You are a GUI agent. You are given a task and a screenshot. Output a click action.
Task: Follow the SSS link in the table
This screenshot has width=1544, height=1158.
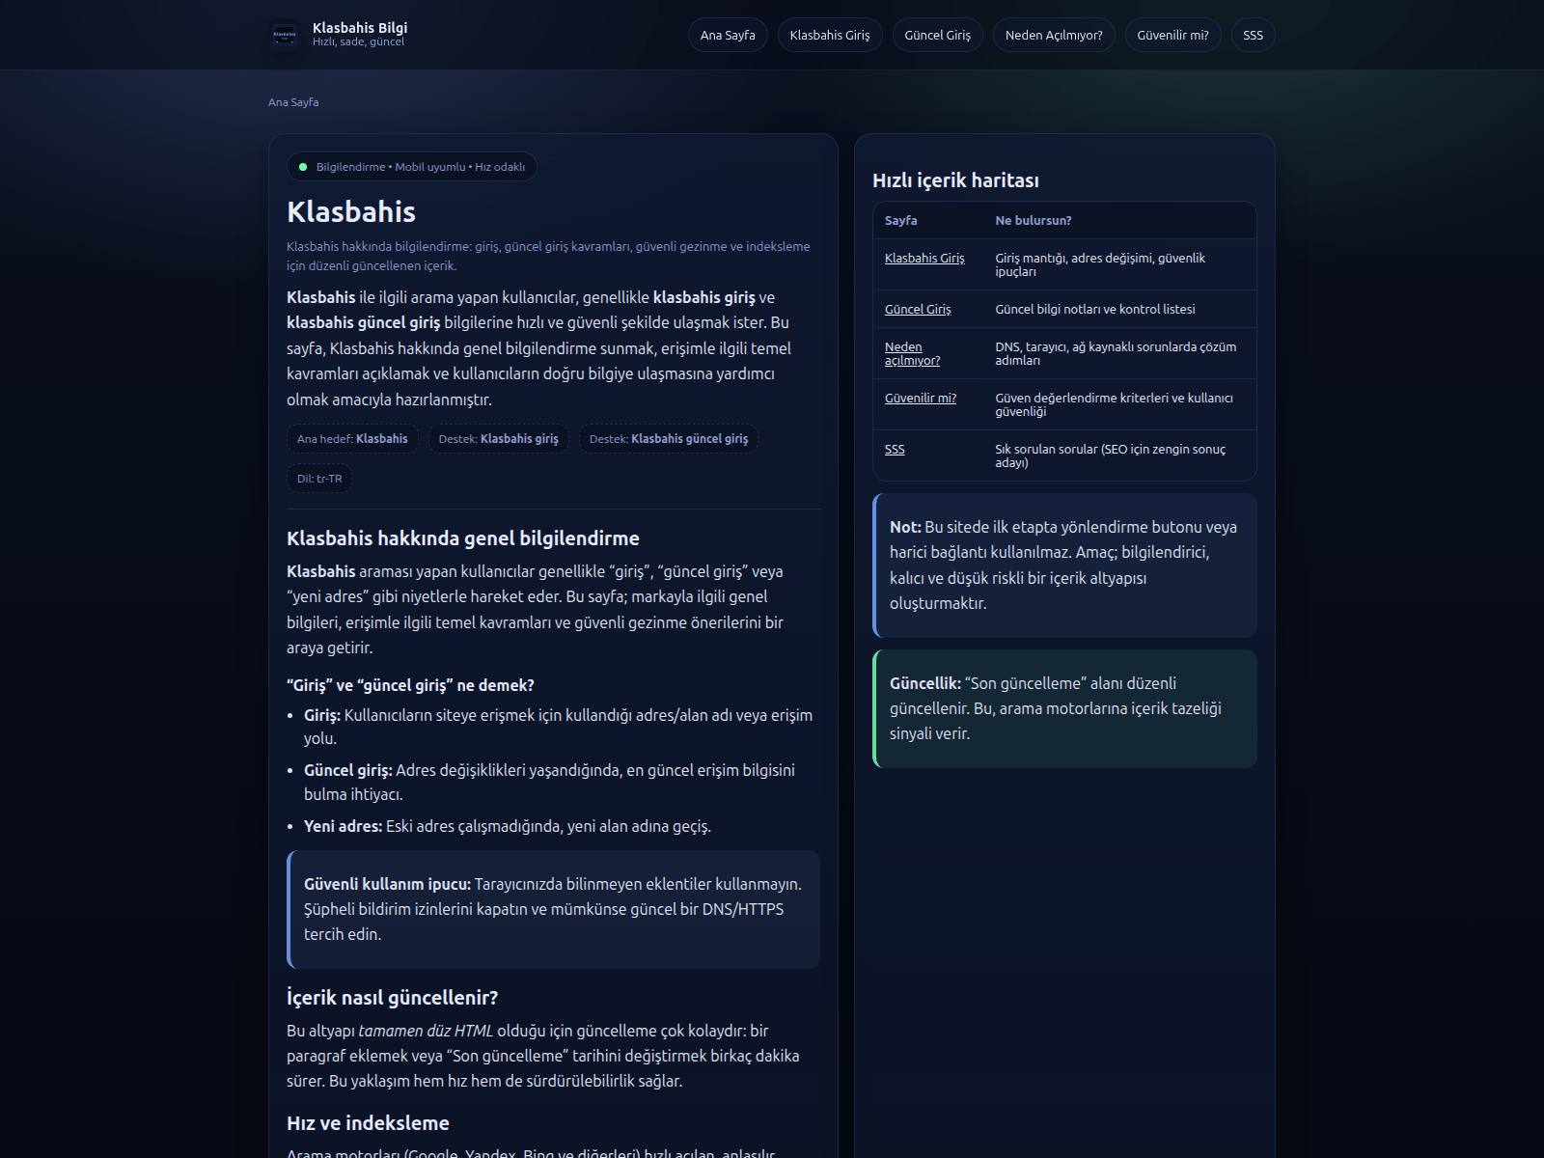click(895, 449)
